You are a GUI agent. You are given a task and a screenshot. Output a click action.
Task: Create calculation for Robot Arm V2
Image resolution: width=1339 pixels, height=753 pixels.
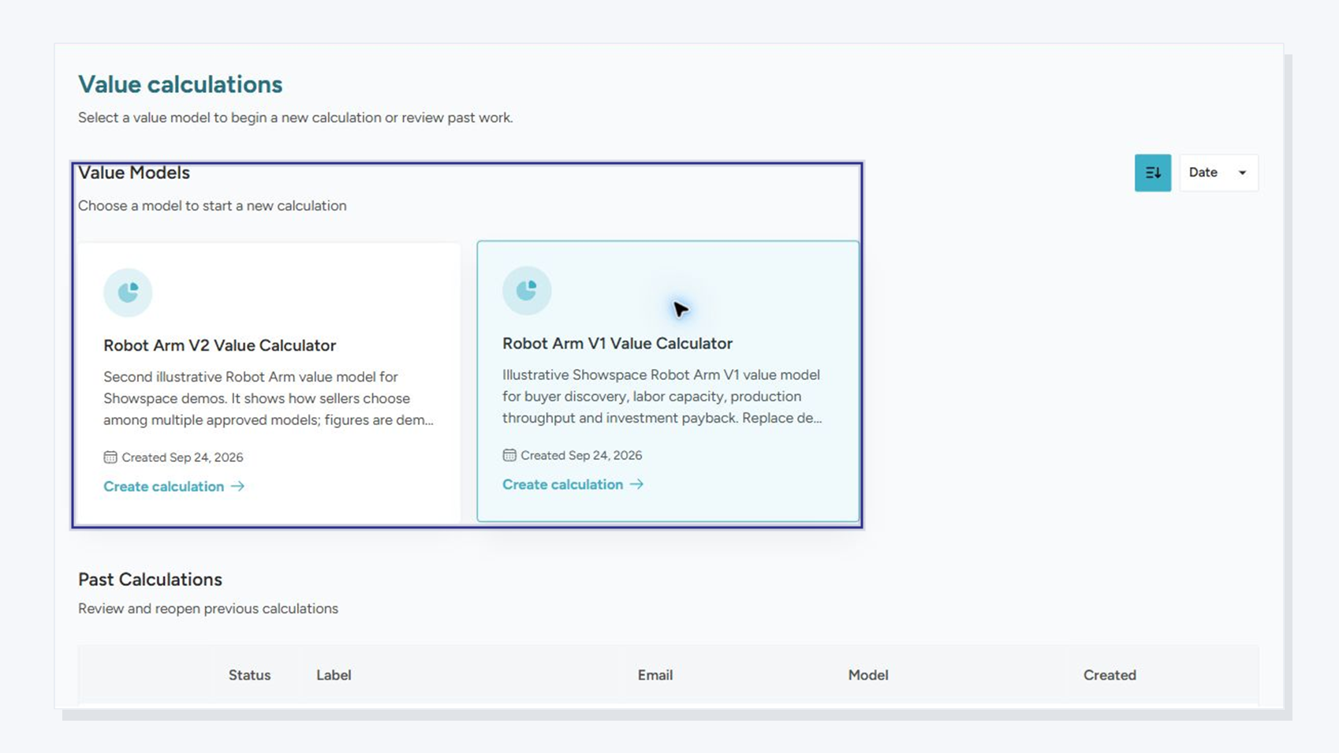click(x=173, y=486)
